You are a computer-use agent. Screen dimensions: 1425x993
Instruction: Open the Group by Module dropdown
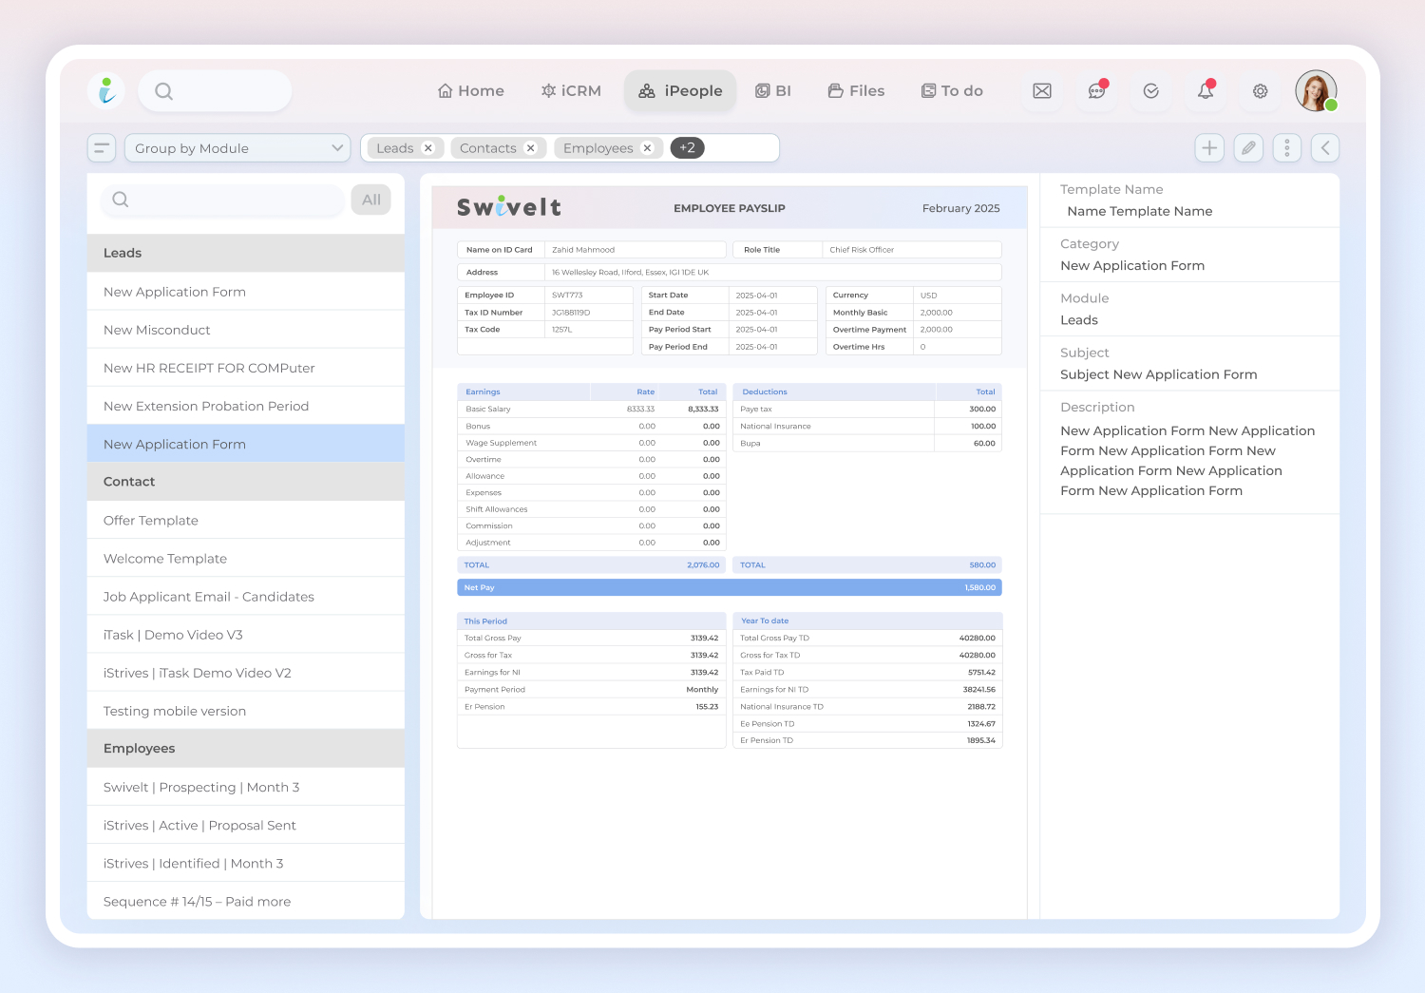point(237,148)
